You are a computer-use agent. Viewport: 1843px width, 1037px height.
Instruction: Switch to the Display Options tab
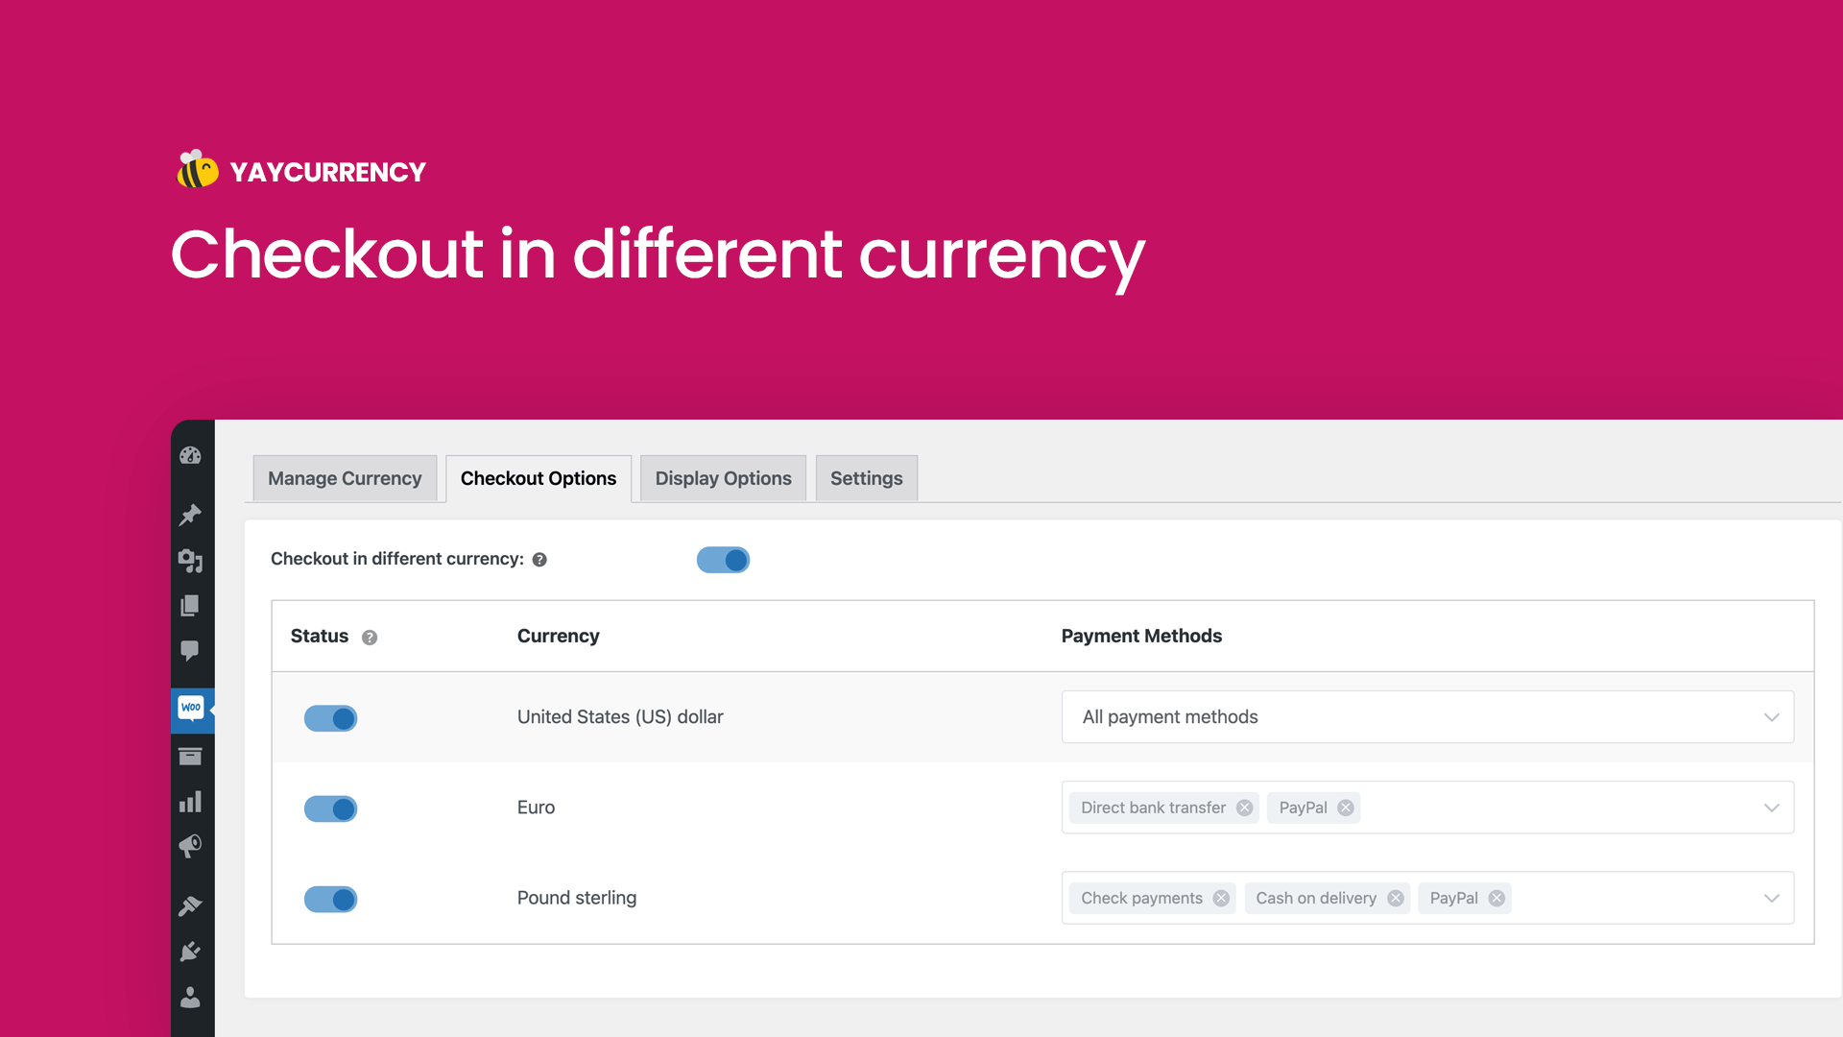723,478
